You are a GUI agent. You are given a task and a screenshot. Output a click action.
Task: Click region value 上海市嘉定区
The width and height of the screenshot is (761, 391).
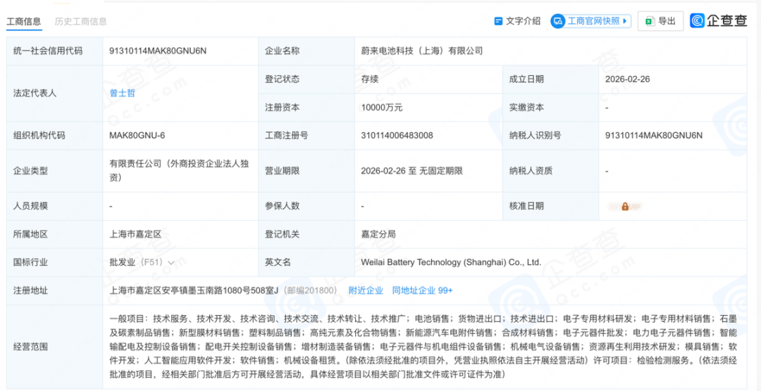point(135,234)
